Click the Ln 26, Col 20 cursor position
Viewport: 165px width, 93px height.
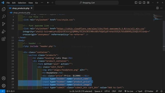(x=81, y=91)
